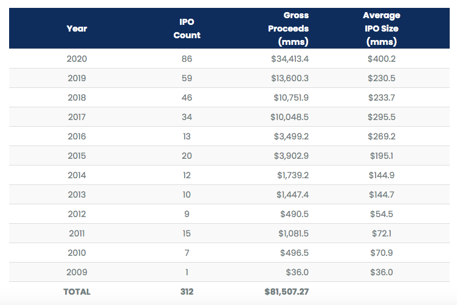Click the average size value $295.5
The height and width of the screenshot is (305, 457).
tap(381, 117)
